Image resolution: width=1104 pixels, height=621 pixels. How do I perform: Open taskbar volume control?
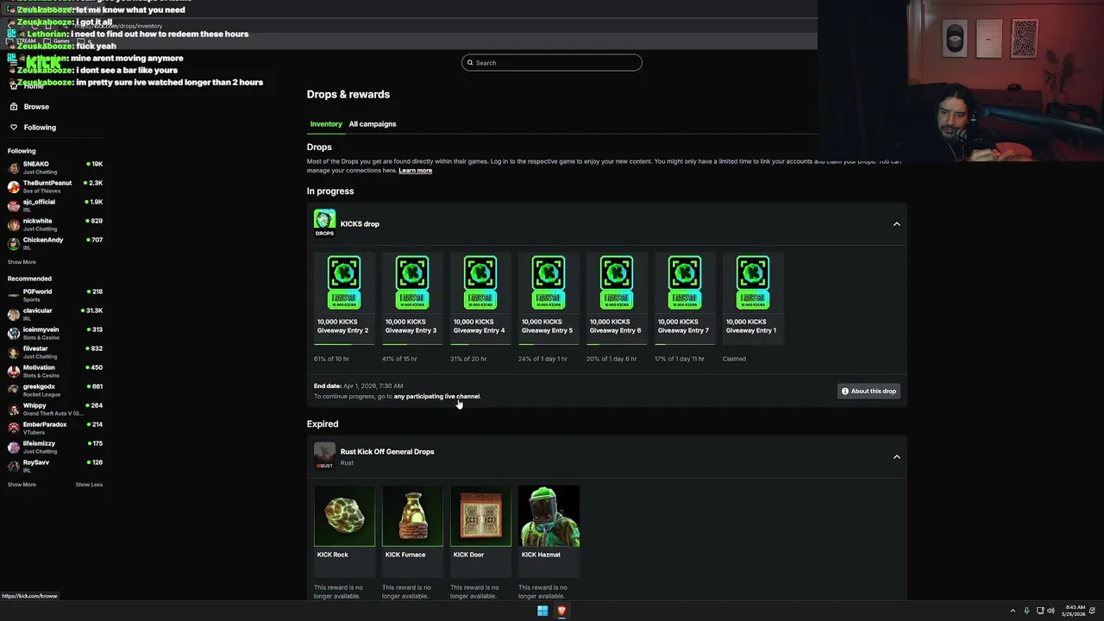1051,611
